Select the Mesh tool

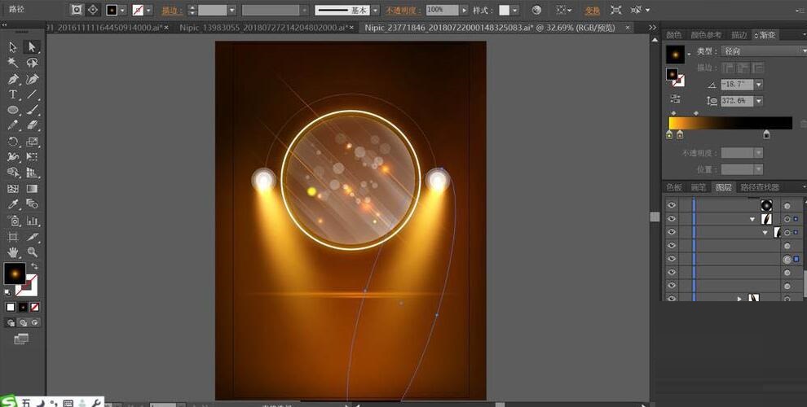(13, 189)
